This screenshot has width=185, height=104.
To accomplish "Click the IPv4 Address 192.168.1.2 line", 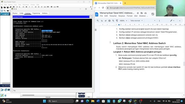I will 33,35.
